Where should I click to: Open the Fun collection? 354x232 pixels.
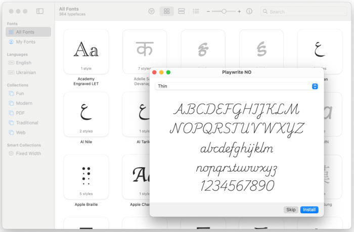coord(28,94)
